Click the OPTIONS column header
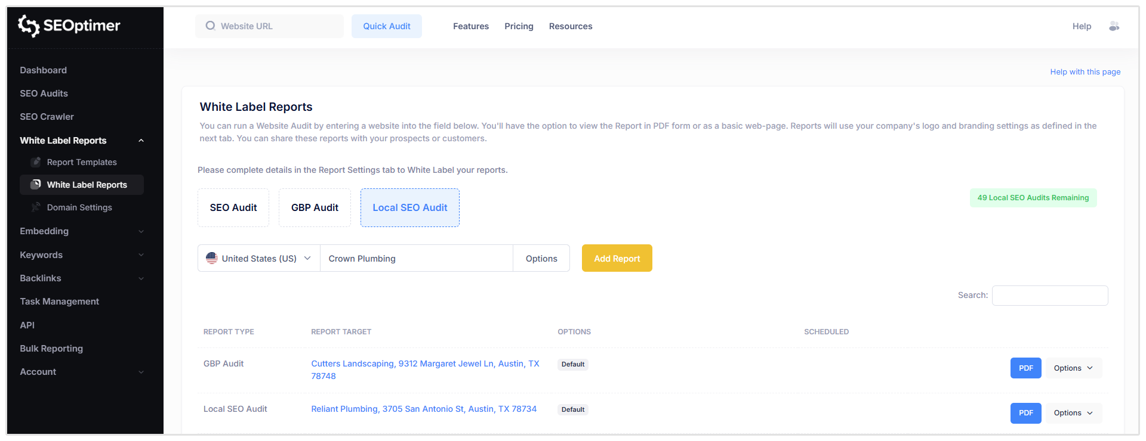 coord(574,332)
